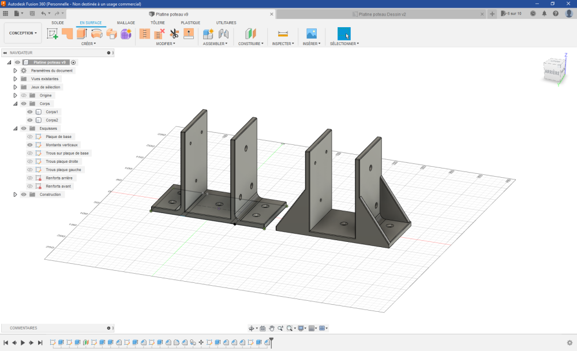Open the TÔLERIE ribbon tab

158,23
